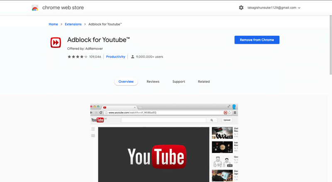332x182 pixels.
Task: Click the page vertical scrollbar
Action: 330,45
